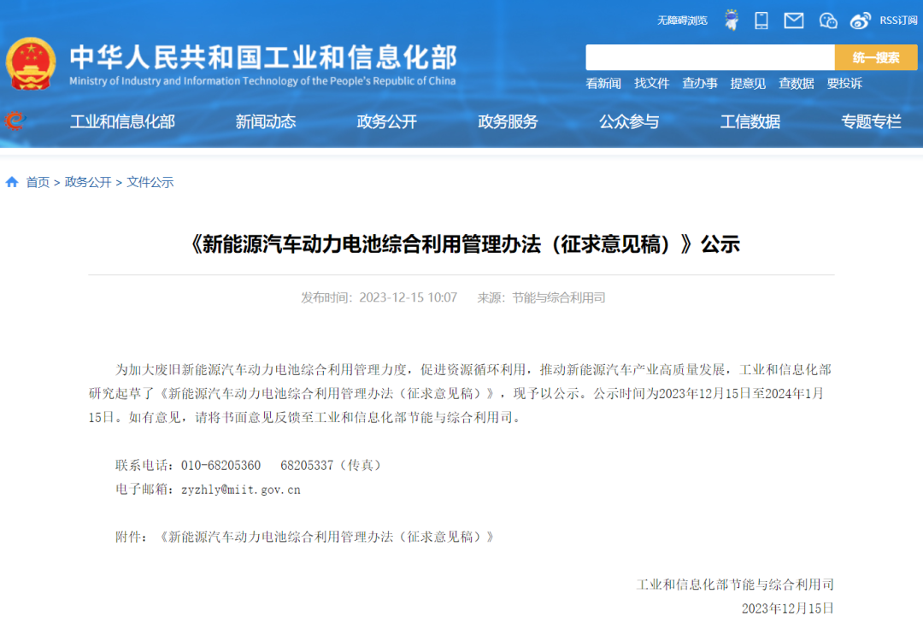Go to 文件公示 in breadcrumb
Viewport: 923px width, 617px height.
click(150, 182)
